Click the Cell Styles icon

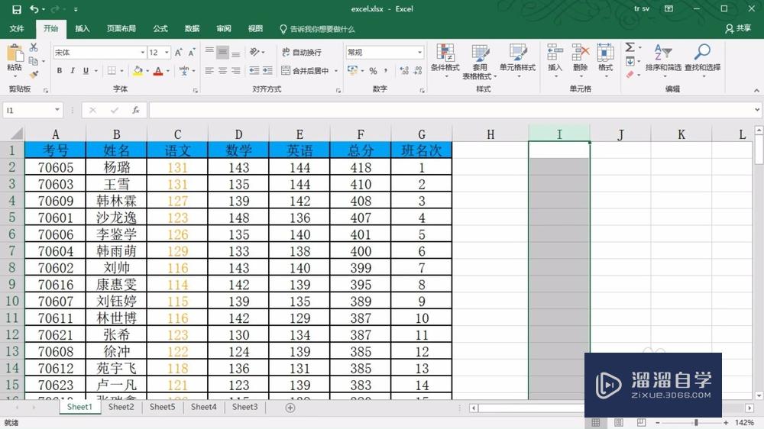(517, 53)
